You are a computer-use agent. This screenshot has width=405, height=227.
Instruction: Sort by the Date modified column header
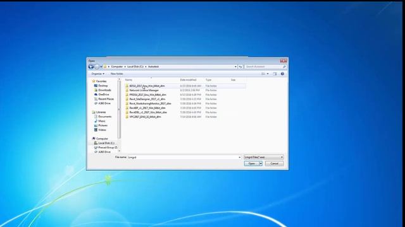tap(189, 80)
